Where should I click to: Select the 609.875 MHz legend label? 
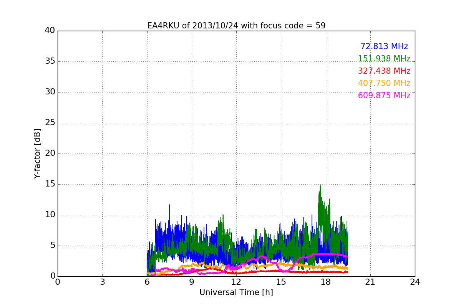(384, 96)
